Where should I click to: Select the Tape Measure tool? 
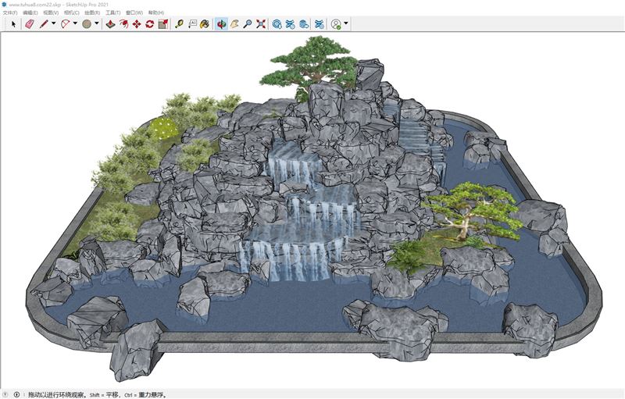coord(179,24)
